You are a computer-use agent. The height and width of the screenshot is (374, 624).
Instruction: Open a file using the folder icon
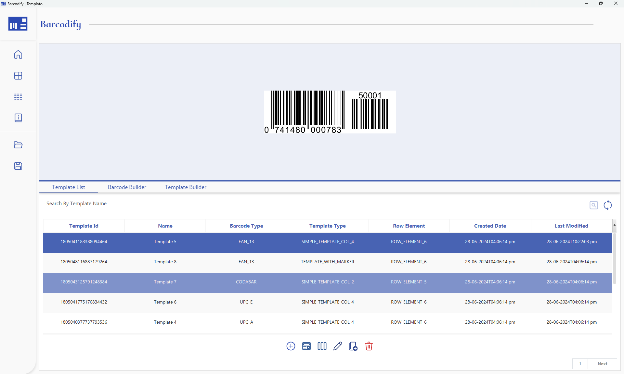click(x=18, y=145)
